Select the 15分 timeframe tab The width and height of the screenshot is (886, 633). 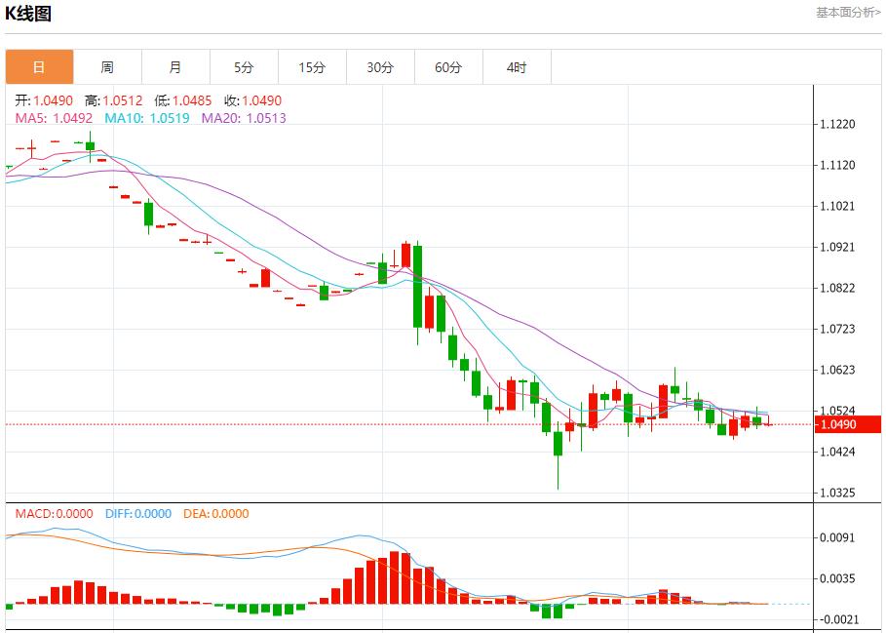[x=312, y=67]
